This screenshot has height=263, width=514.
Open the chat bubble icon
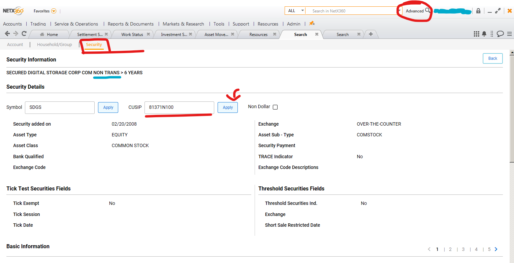point(500,34)
